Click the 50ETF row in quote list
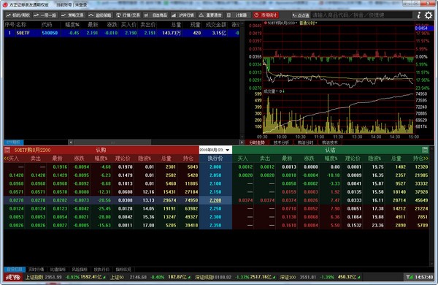Image resolution: width=438 pixels, height=285 pixels. 122,33
